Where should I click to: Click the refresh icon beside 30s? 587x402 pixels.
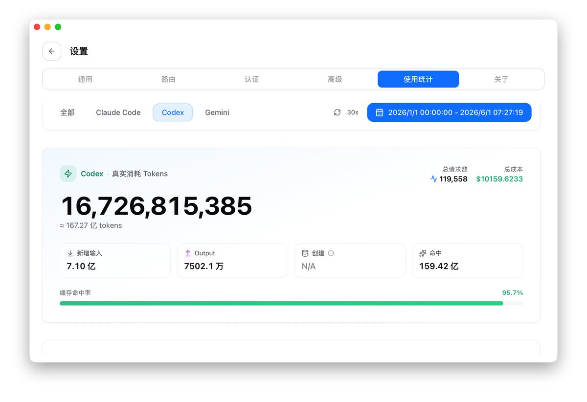click(337, 112)
